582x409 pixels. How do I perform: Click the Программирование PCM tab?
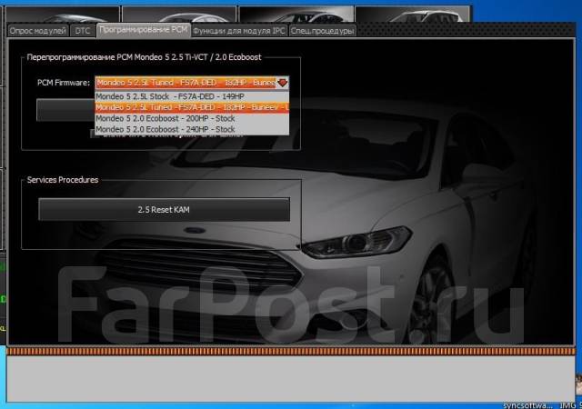[x=144, y=30]
